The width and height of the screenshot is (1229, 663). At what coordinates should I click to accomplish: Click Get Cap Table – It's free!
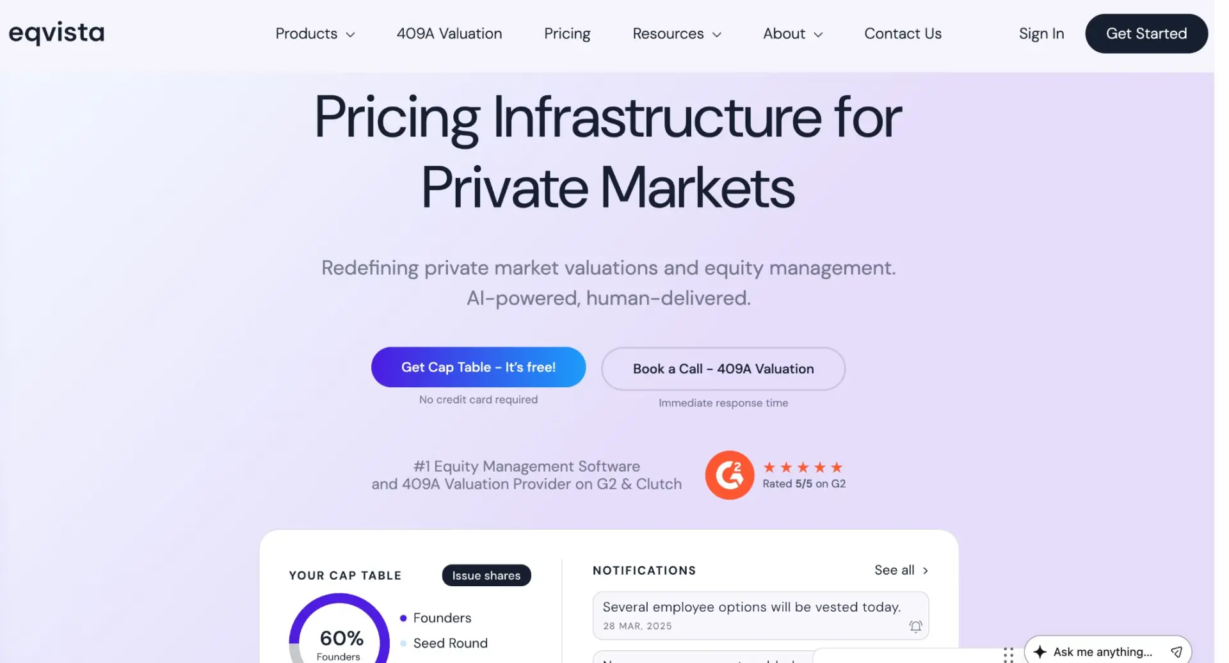pyautogui.click(x=478, y=367)
